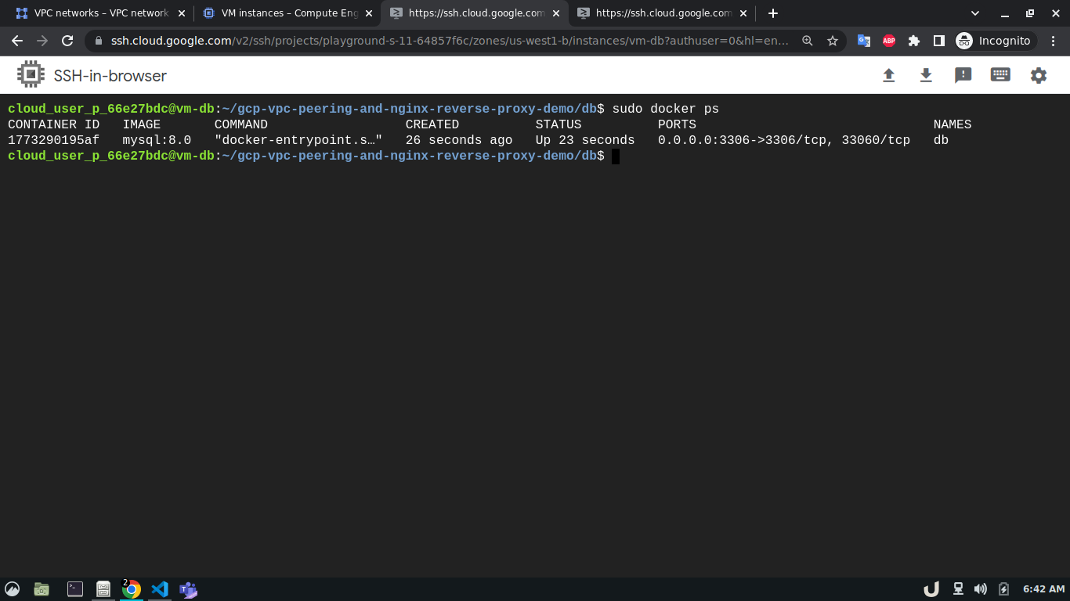
Task: Go back with browser back arrow
Action: [17, 41]
